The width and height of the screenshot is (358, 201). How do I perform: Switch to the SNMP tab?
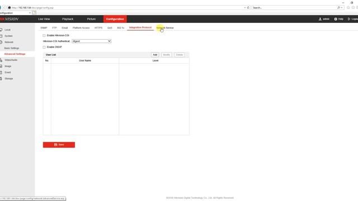coord(44,28)
